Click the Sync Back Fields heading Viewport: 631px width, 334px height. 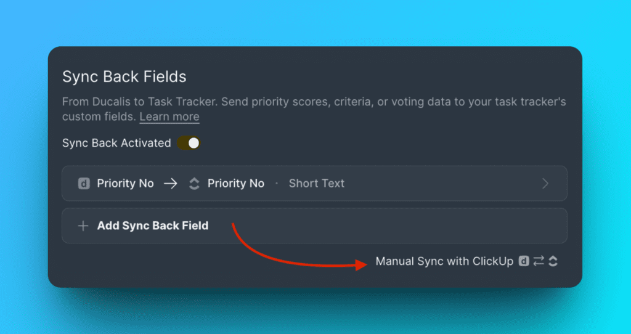124,77
